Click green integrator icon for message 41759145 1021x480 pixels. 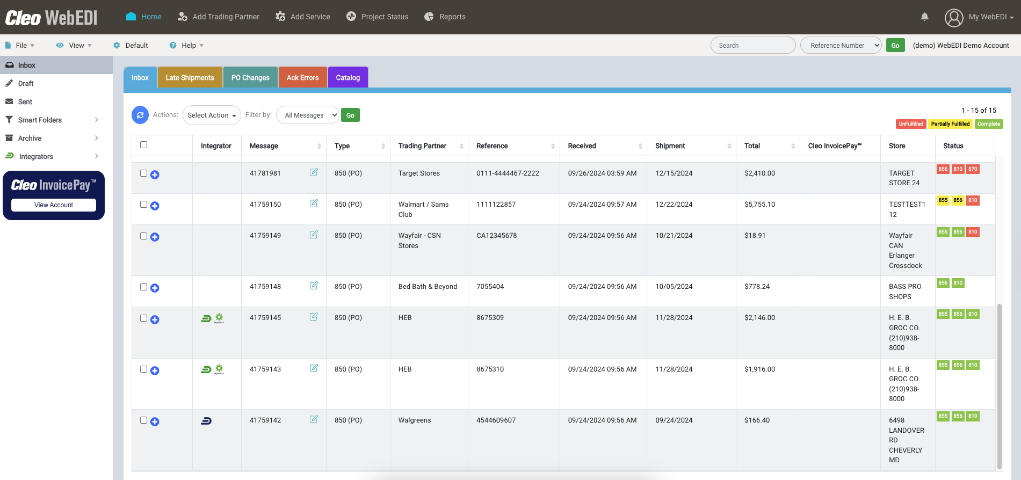pyautogui.click(x=206, y=318)
